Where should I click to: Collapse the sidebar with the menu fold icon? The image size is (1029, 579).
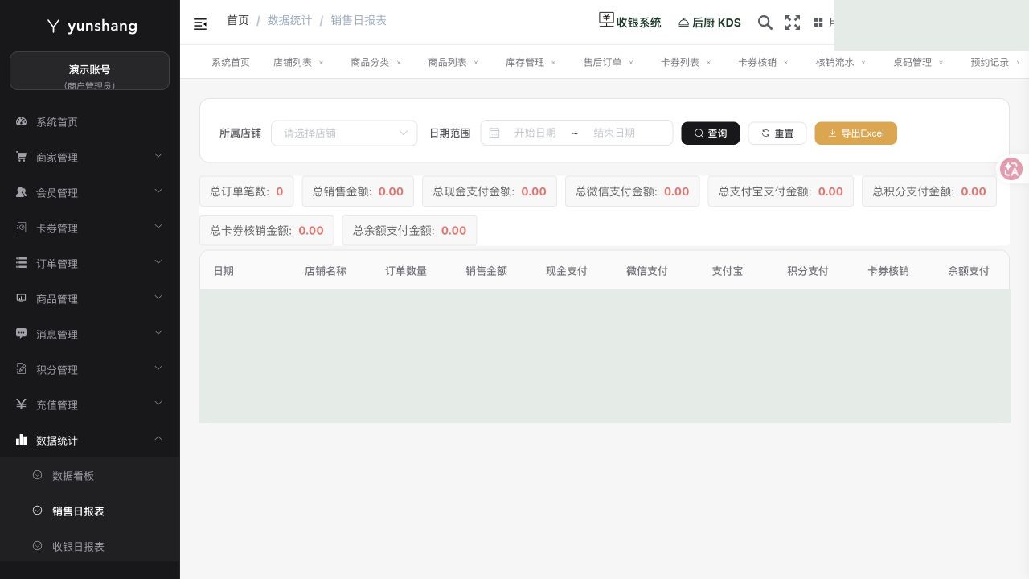pos(200,24)
